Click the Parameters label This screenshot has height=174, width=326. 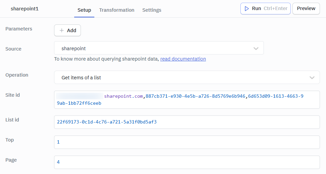(x=19, y=29)
